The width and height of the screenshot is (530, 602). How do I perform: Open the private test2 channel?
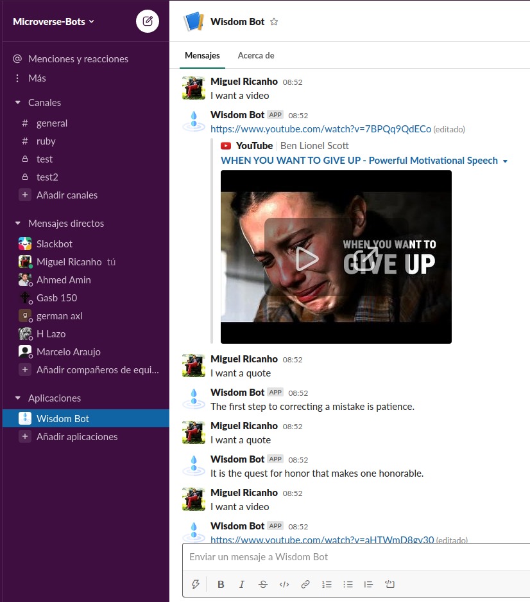click(86, 177)
